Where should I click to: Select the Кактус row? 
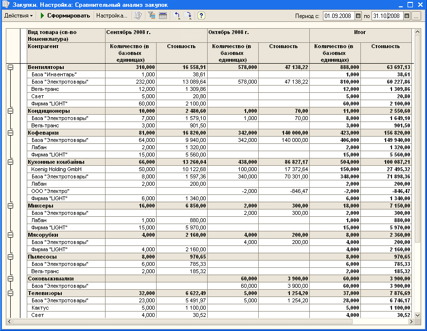(66, 308)
